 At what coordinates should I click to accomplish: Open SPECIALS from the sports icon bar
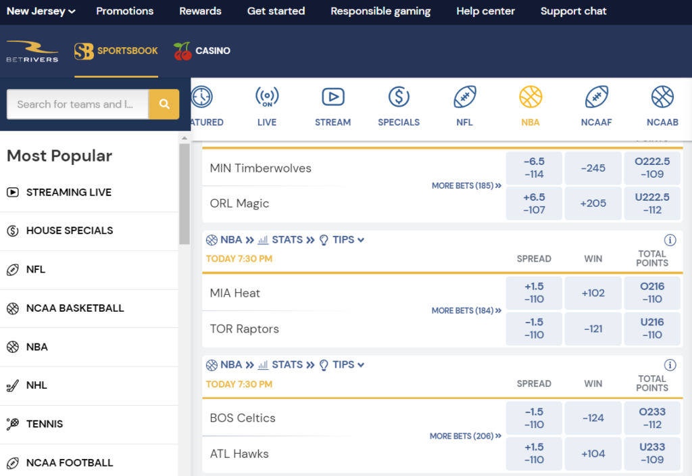398,97
